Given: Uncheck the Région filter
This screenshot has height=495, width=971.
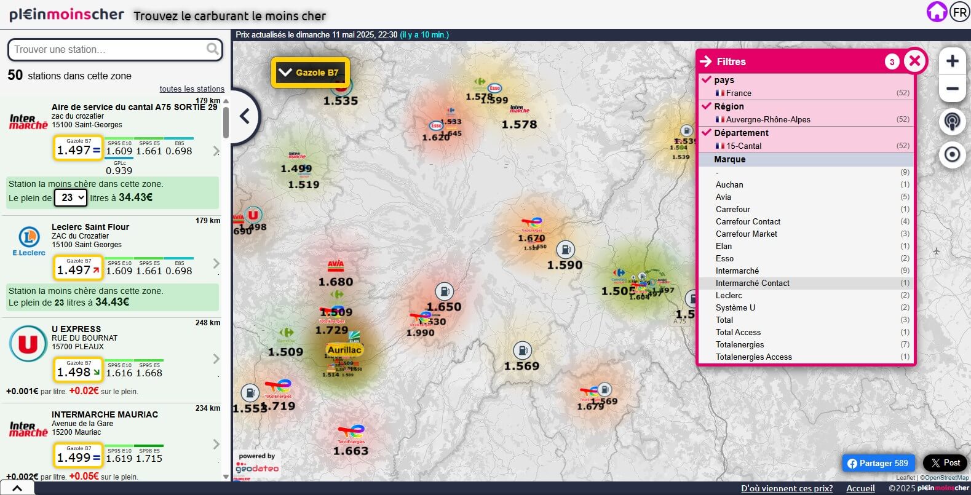Looking at the screenshot, I should point(706,106).
